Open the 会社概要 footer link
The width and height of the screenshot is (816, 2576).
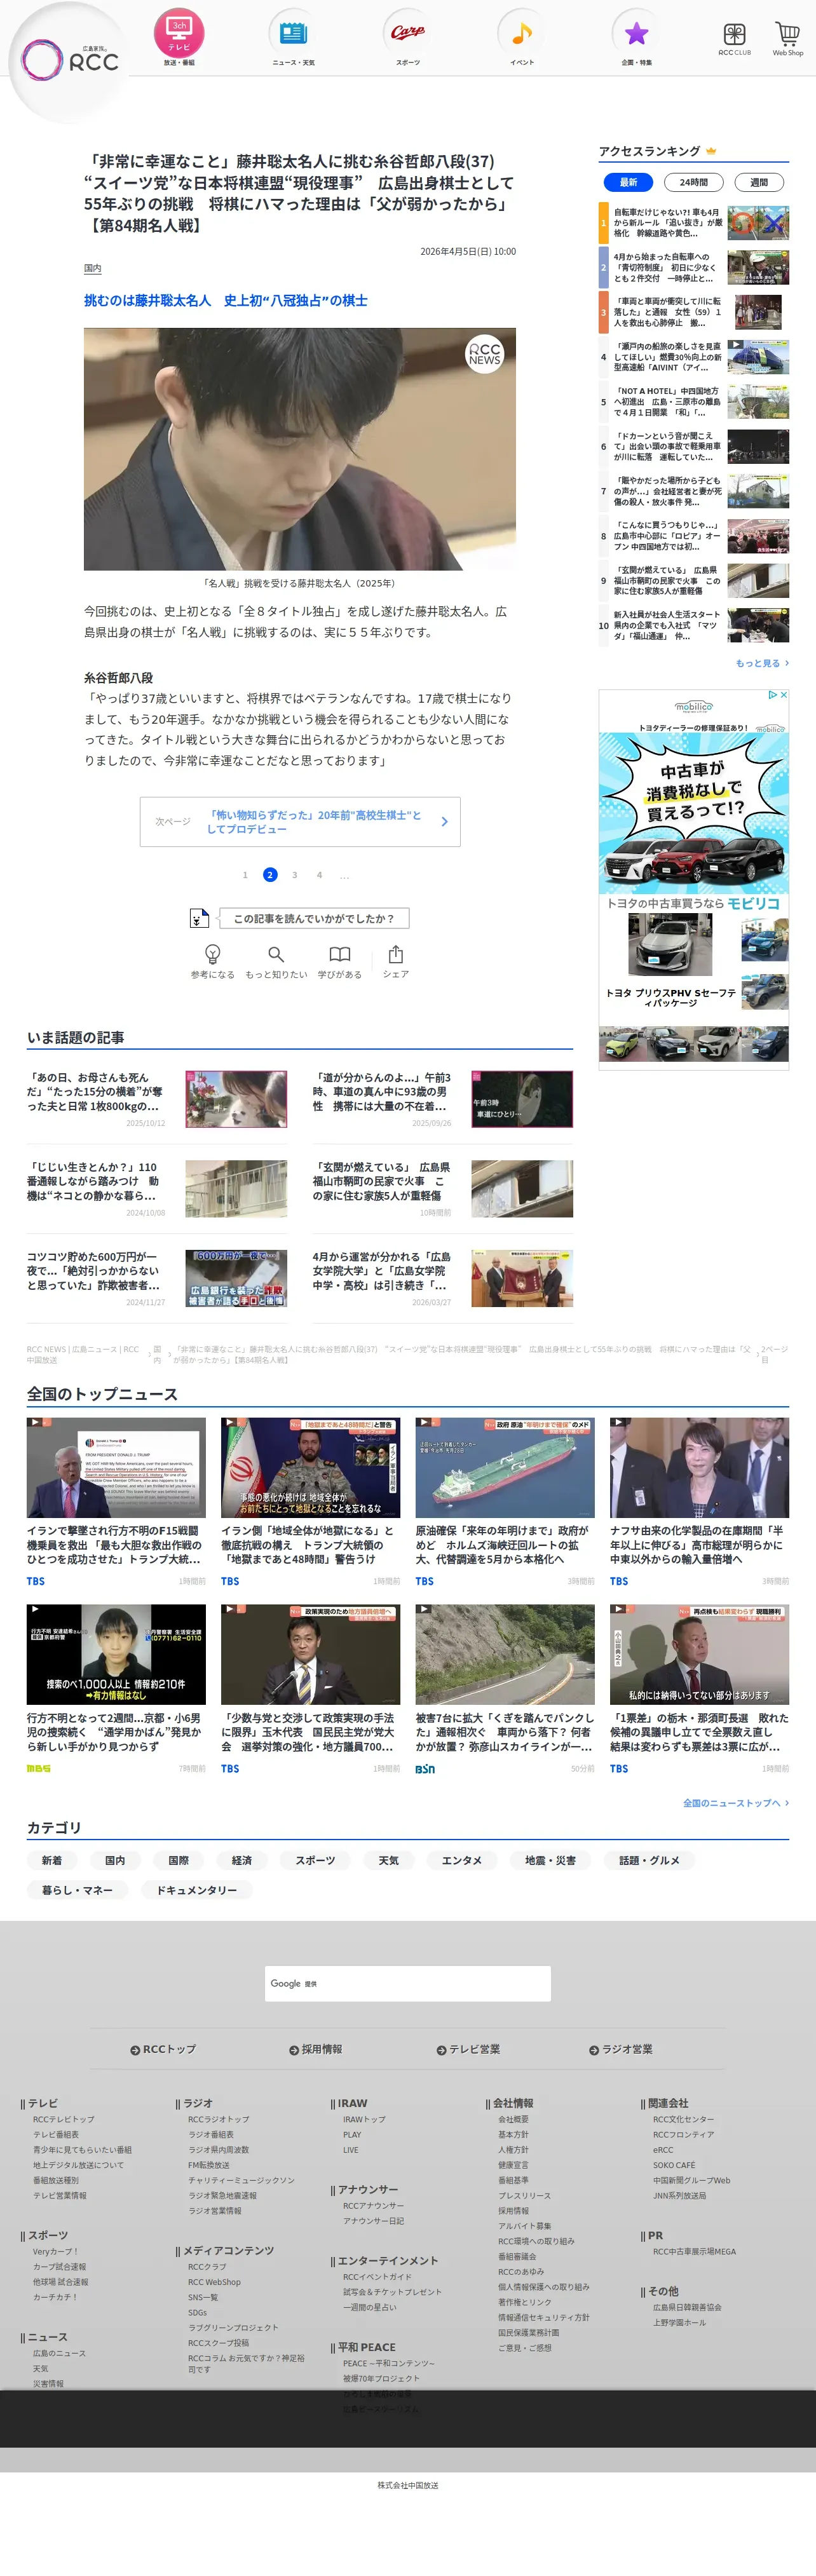coord(514,2119)
